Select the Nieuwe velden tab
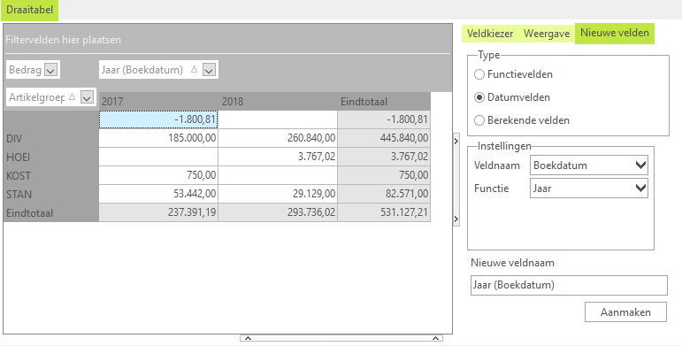Image resolution: width=682 pixels, height=346 pixels. [614, 33]
